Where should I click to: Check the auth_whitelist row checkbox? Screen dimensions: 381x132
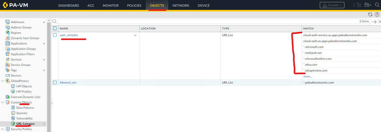coord(55,35)
